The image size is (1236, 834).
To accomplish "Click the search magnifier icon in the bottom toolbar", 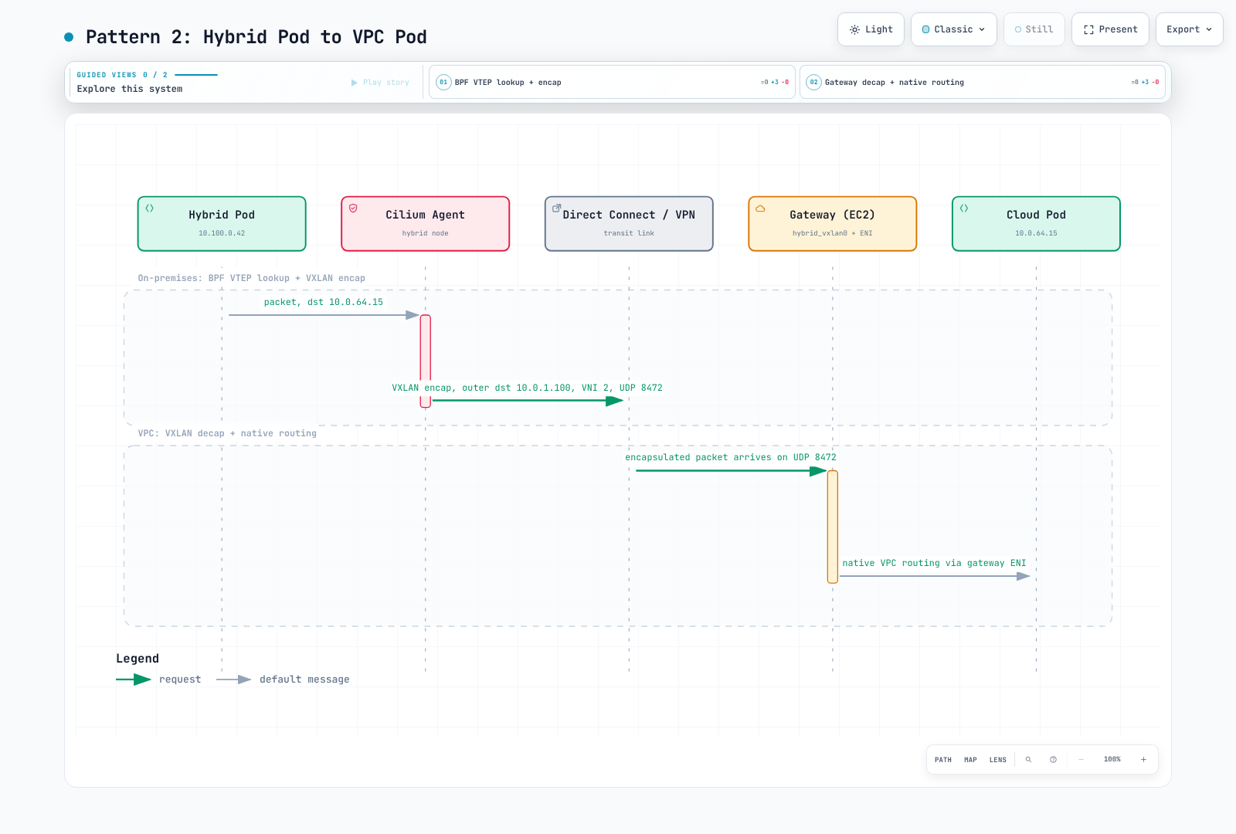I will point(1028,760).
